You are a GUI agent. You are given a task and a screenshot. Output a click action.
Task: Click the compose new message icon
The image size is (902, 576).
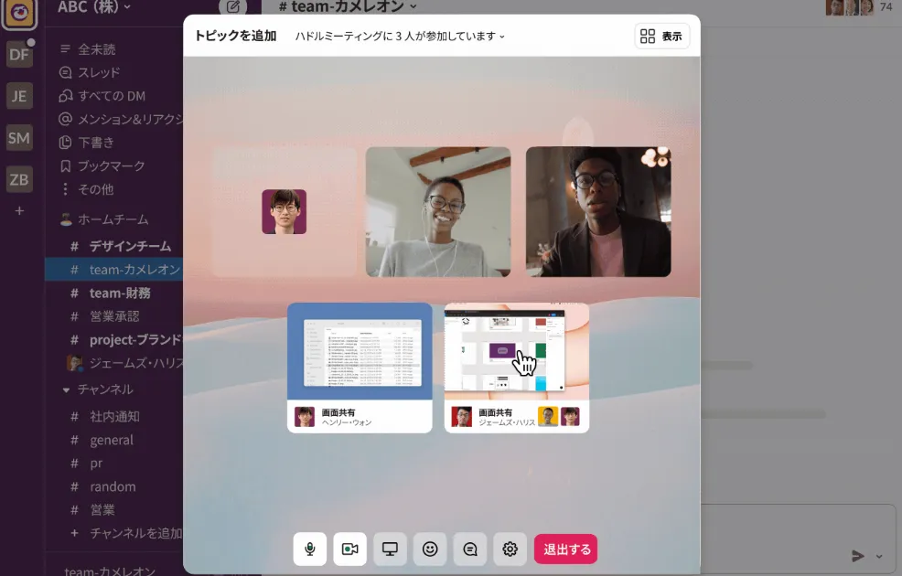point(233,7)
